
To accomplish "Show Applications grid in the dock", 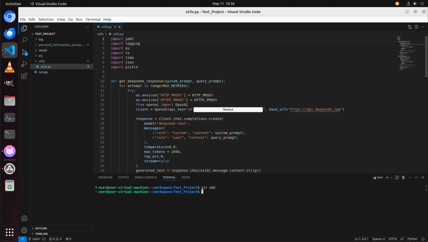I will pos(10,232).
